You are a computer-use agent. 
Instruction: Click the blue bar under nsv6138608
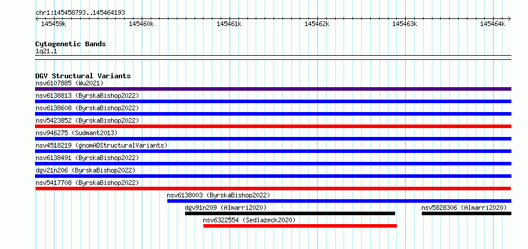(x=273, y=114)
